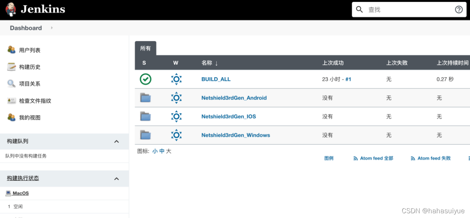Open the 构建执行状态 heading link
This screenshot has width=470, height=218.
pos(23,178)
